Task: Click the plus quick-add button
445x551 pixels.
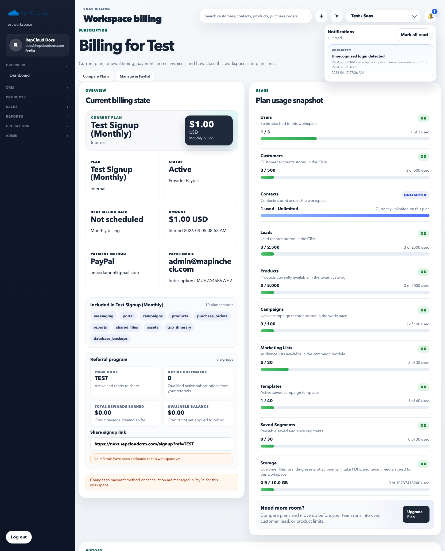Action: pos(321,16)
